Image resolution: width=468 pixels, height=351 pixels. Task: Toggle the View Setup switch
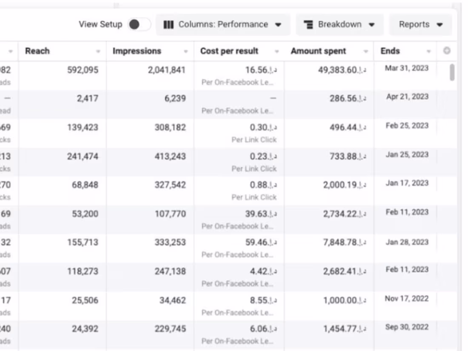139,25
